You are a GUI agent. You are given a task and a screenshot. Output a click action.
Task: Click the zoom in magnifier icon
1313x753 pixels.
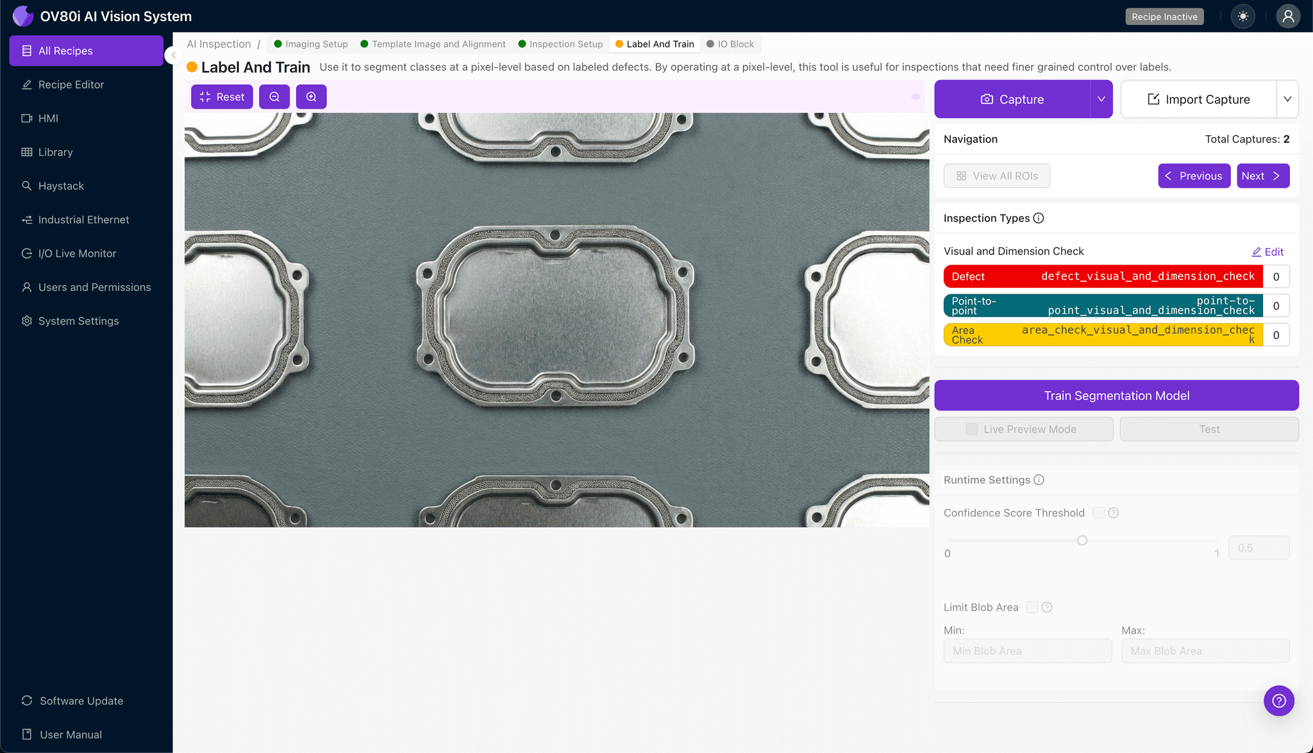point(312,97)
